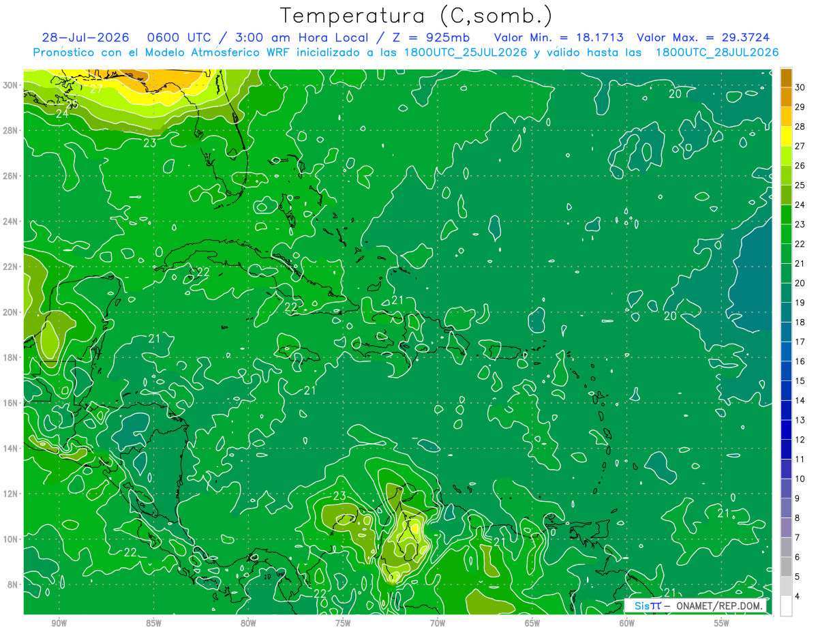
Task: Click the "65W" longitude label
Action: click(x=532, y=623)
